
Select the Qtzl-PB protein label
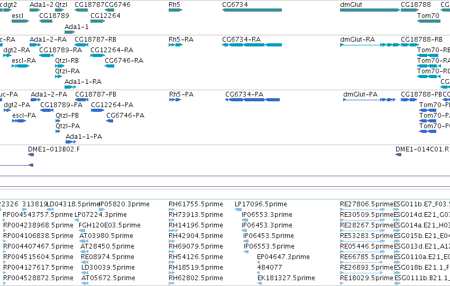pos(67,116)
